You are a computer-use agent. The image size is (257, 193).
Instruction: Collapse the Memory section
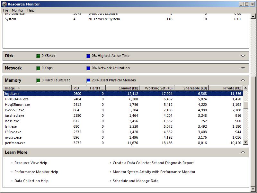[x=243, y=80]
